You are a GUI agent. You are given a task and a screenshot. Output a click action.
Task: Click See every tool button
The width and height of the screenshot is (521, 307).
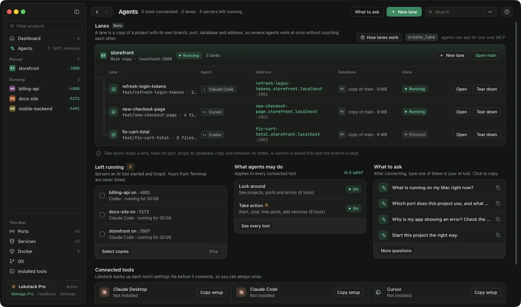tap(255, 226)
